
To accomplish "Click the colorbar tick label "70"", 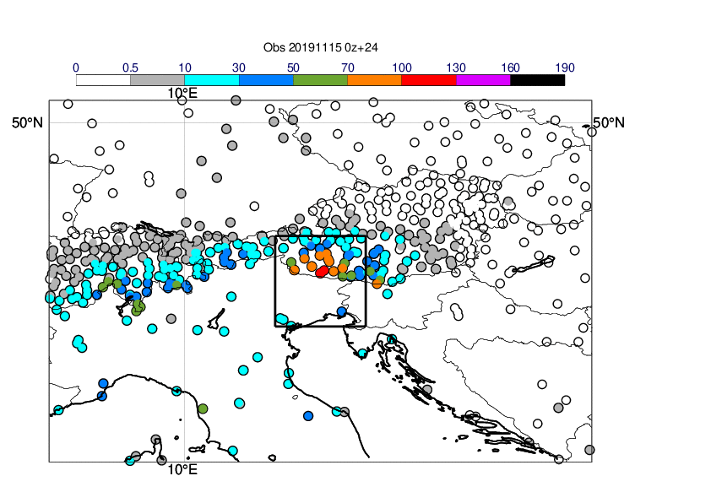I will click(x=348, y=68).
